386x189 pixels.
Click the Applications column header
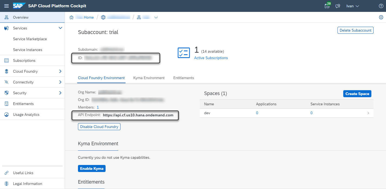coord(266,104)
